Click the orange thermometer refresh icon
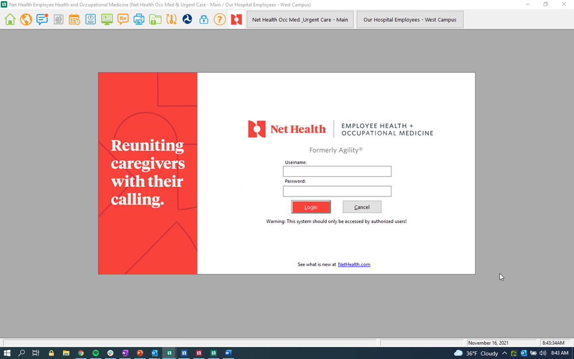574x359 pixels. point(171,20)
